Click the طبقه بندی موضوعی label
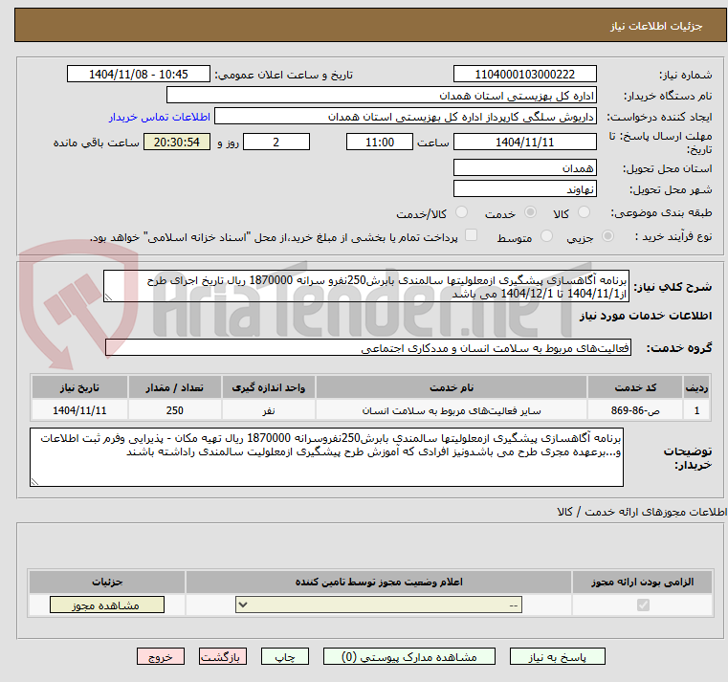 point(661,212)
